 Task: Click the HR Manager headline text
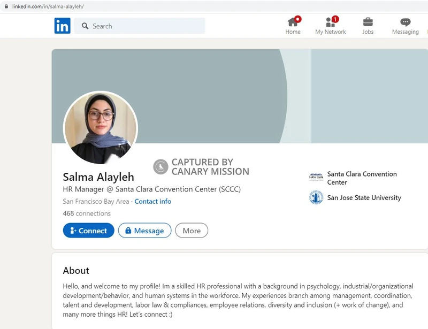152,189
